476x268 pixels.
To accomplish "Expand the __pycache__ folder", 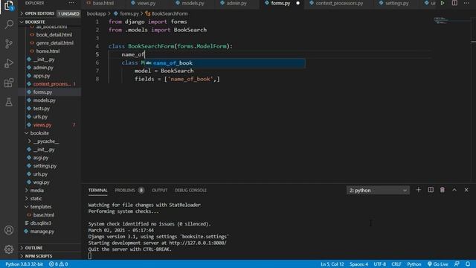I will point(46,141).
